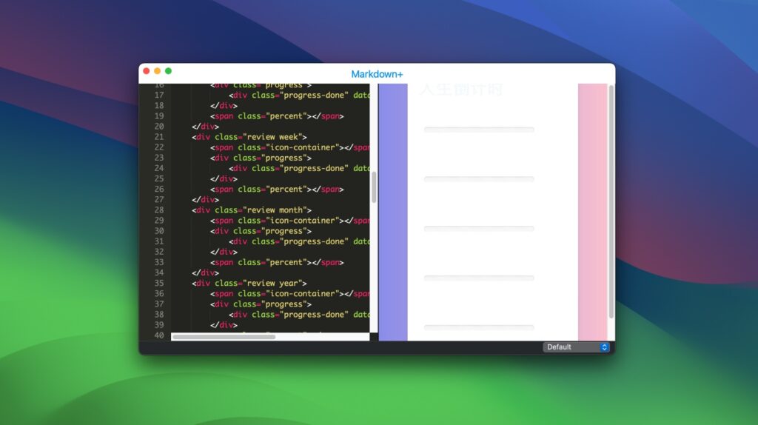
Task: Click line number 33 in the gutter
Action: click(159, 262)
